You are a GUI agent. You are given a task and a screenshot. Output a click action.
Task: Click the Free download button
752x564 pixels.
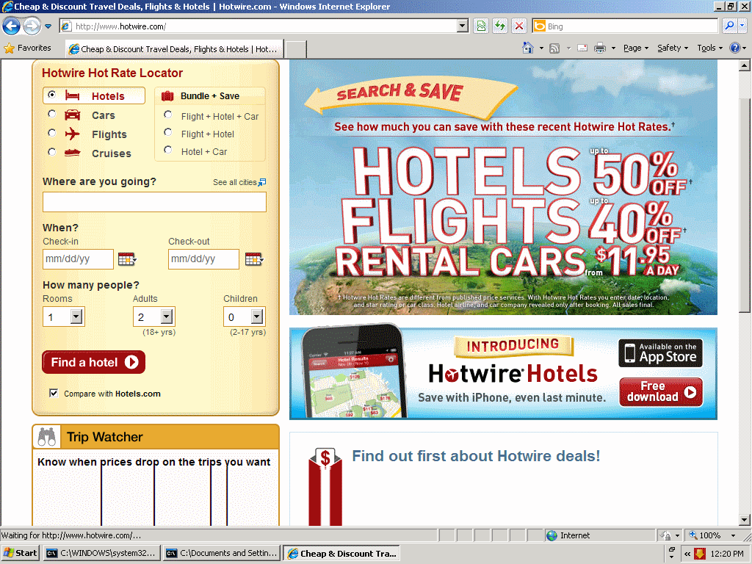click(661, 392)
